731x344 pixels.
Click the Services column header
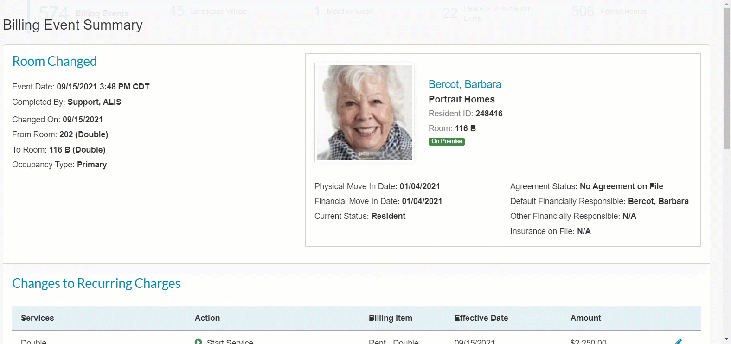[x=37, y=318]
